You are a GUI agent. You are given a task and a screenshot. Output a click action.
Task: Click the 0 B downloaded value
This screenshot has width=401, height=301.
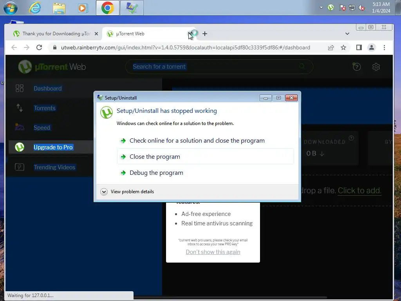coord(315,153)
